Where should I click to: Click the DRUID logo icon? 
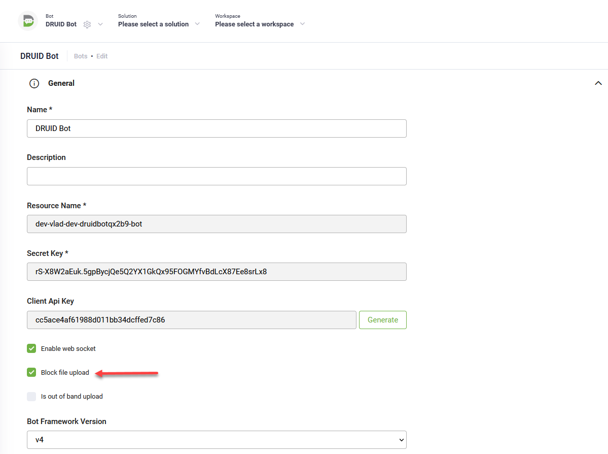click(x=28, y=21)
